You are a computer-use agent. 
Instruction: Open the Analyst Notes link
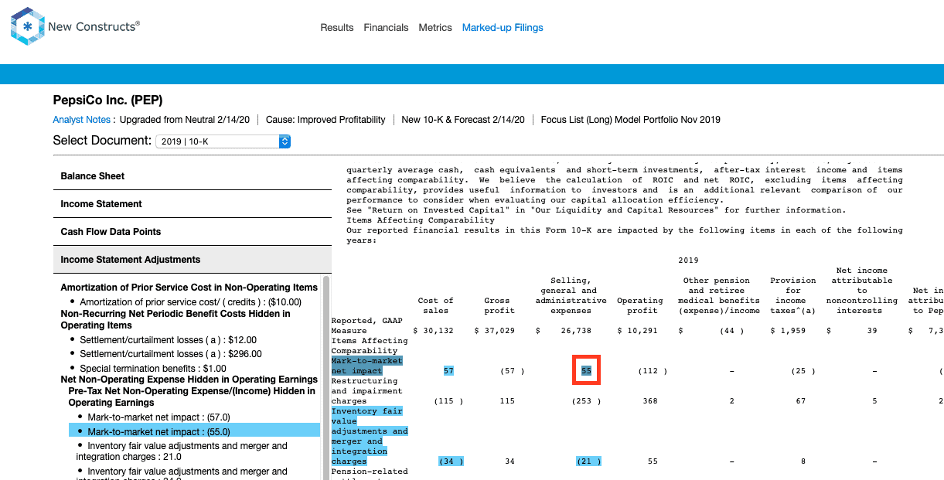click(82, 120)
